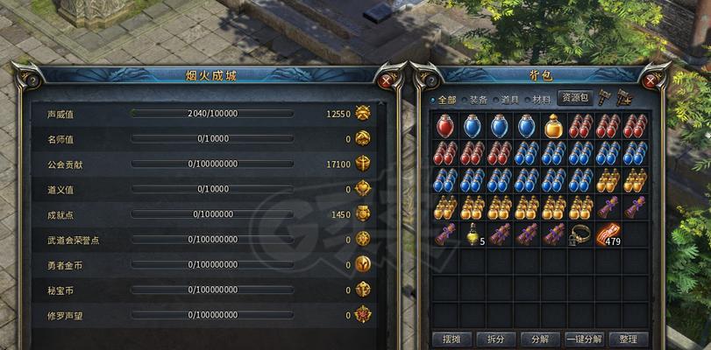Click the hammer-plus icon in the 背包 toolbar

pos(624,97)
